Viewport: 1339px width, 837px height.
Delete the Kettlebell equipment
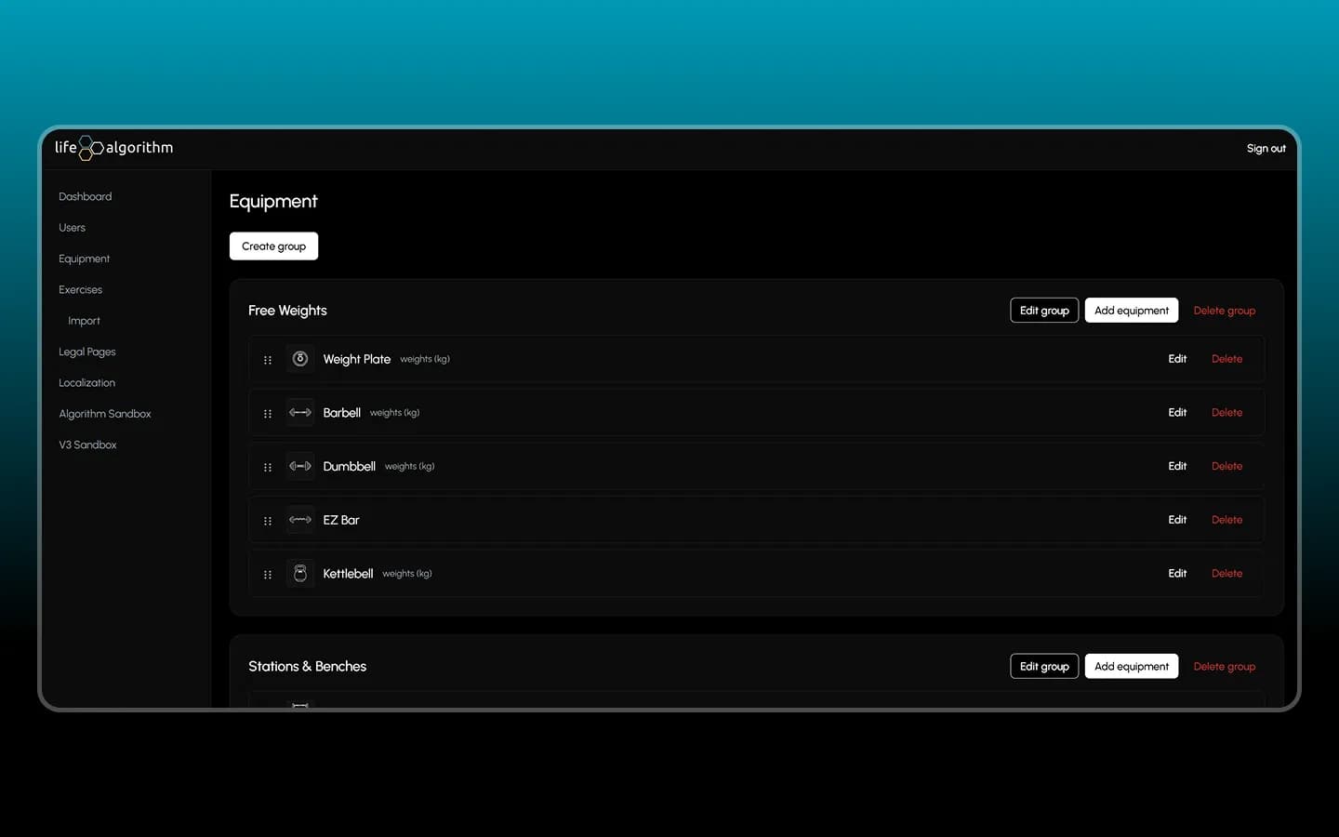pyautogui.click(x=1226, y=574)
